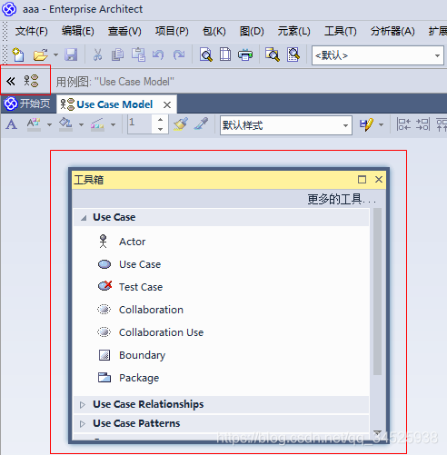
Task: Open the 包(K) menu
Action: pos(214,31)
